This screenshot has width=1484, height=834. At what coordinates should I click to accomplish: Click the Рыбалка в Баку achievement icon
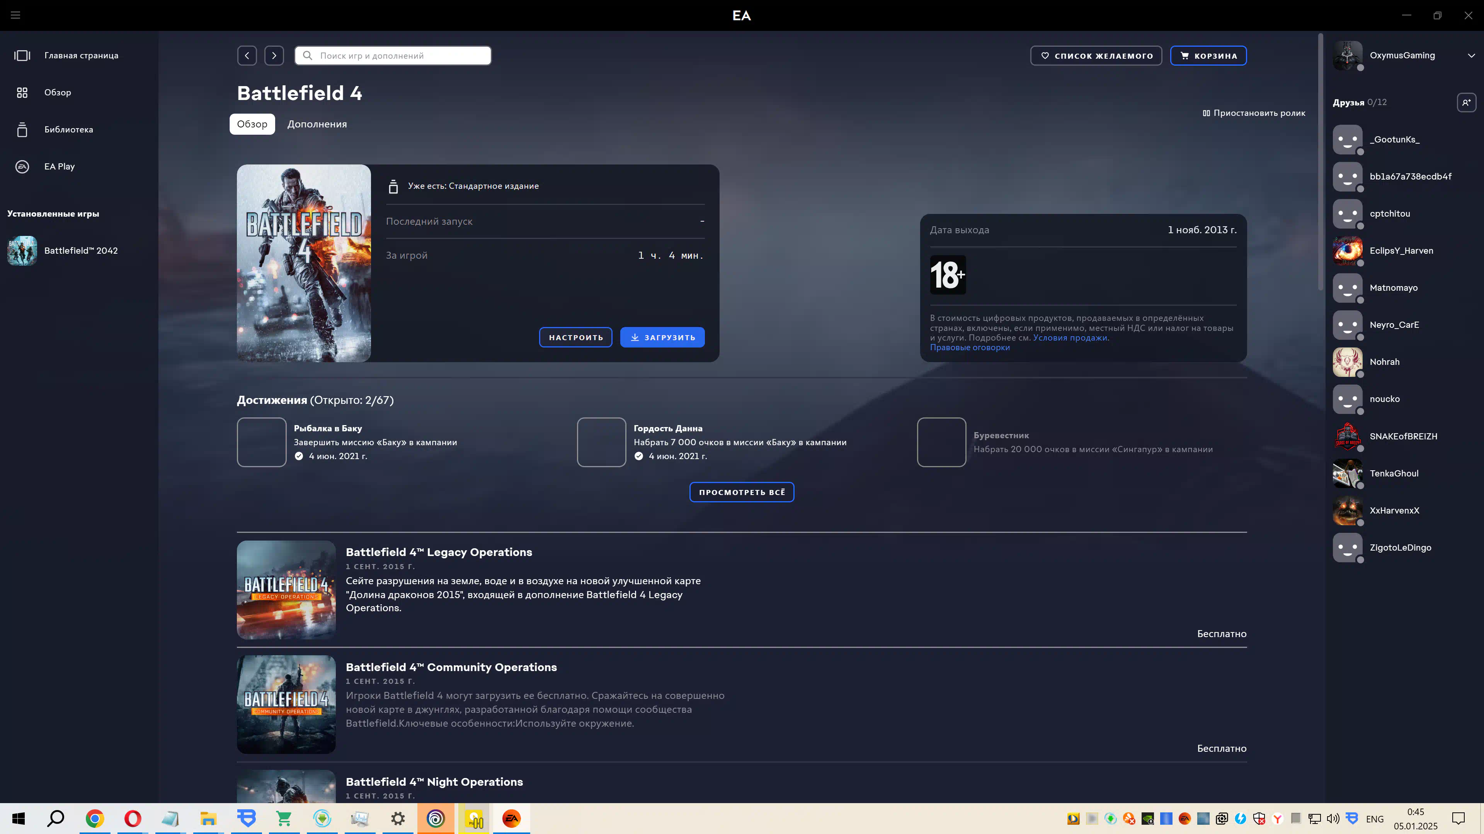tap(262, 442)
